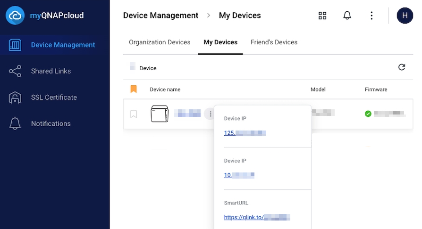
Task: Click the Shared Links share icon
Action: tap(15, 71)
